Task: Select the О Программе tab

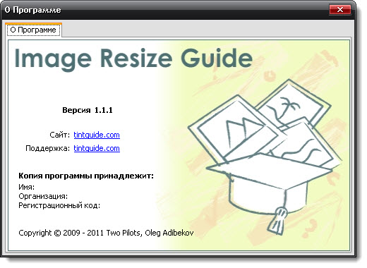Action: coord(33,30)
